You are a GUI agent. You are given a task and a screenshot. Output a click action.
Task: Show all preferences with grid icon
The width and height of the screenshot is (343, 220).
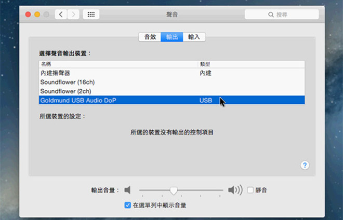coord(91,15)
